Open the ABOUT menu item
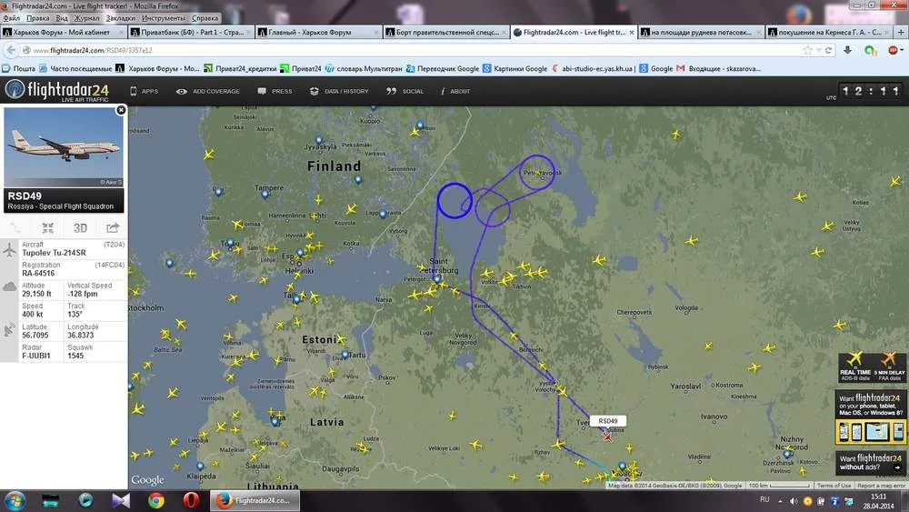Screen dimensions: 909x512 coord(455,91)
